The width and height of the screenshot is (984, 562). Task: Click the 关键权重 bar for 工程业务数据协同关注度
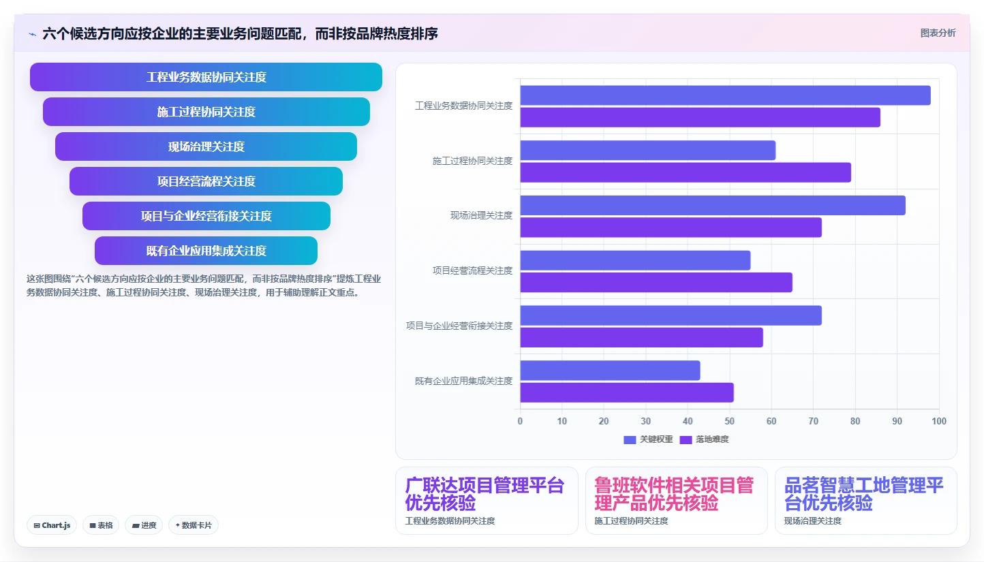[725, 95]
